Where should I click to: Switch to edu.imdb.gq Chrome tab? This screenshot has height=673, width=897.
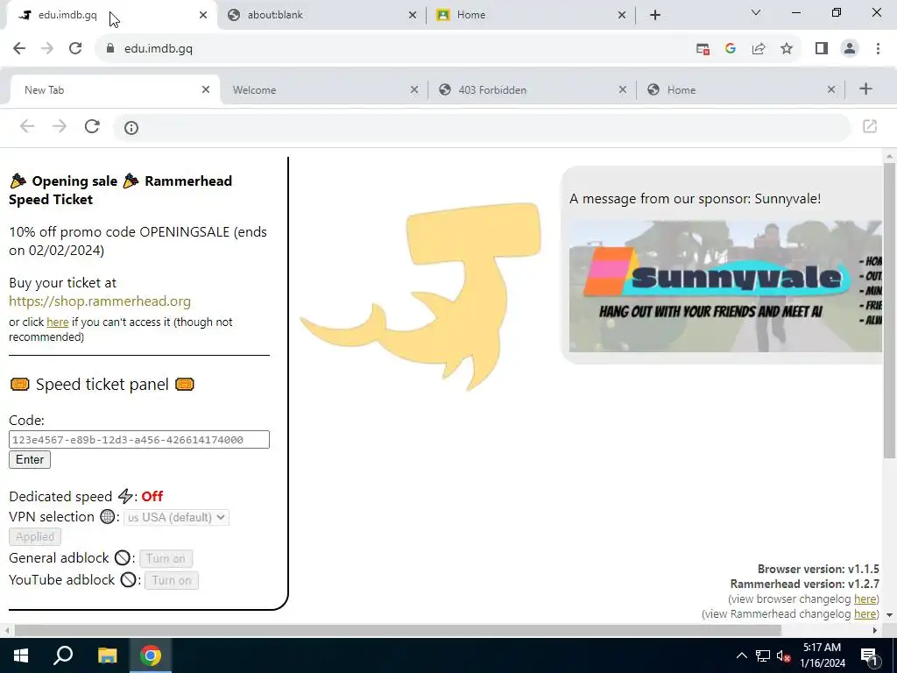(111, 15)
